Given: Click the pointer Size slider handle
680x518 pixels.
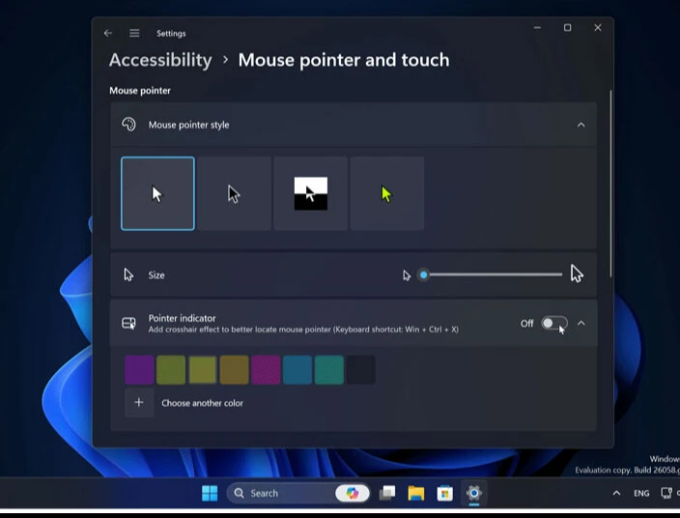Looking at the screenshot, I should (x=424, y=274).
